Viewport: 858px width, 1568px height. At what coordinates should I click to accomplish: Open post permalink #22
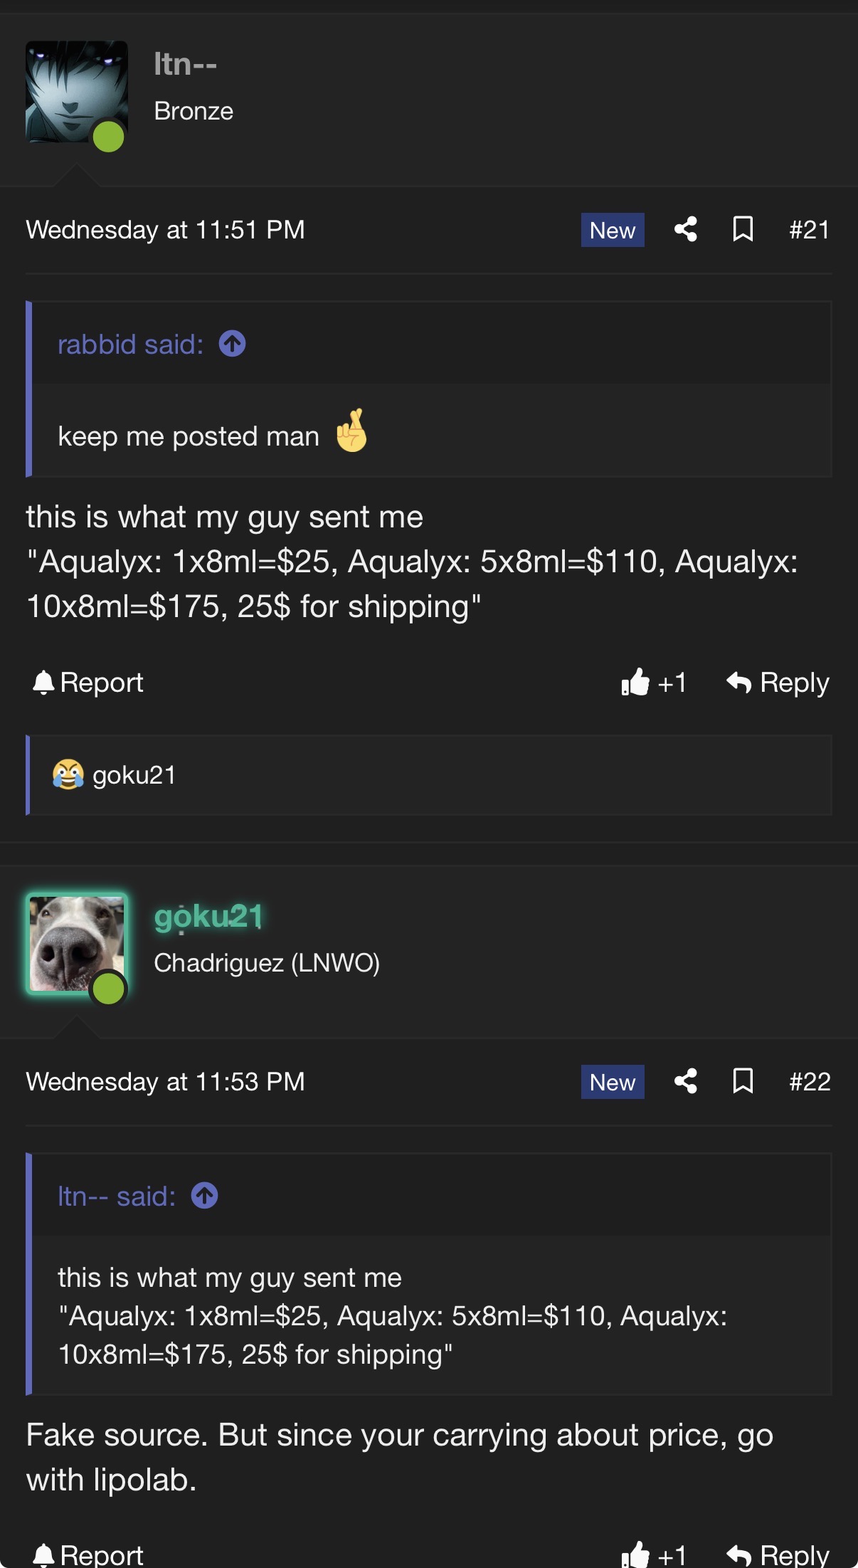coord(810,1081)
